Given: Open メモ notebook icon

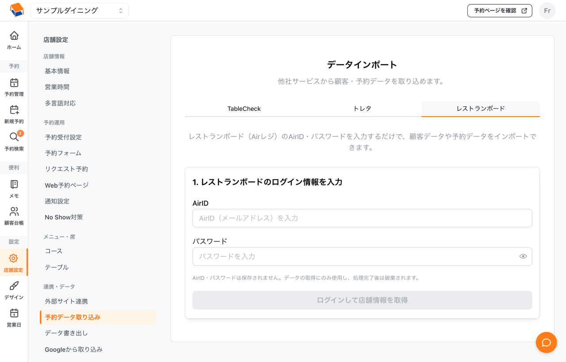Looking at the screenshot, I should coord(14,184).
